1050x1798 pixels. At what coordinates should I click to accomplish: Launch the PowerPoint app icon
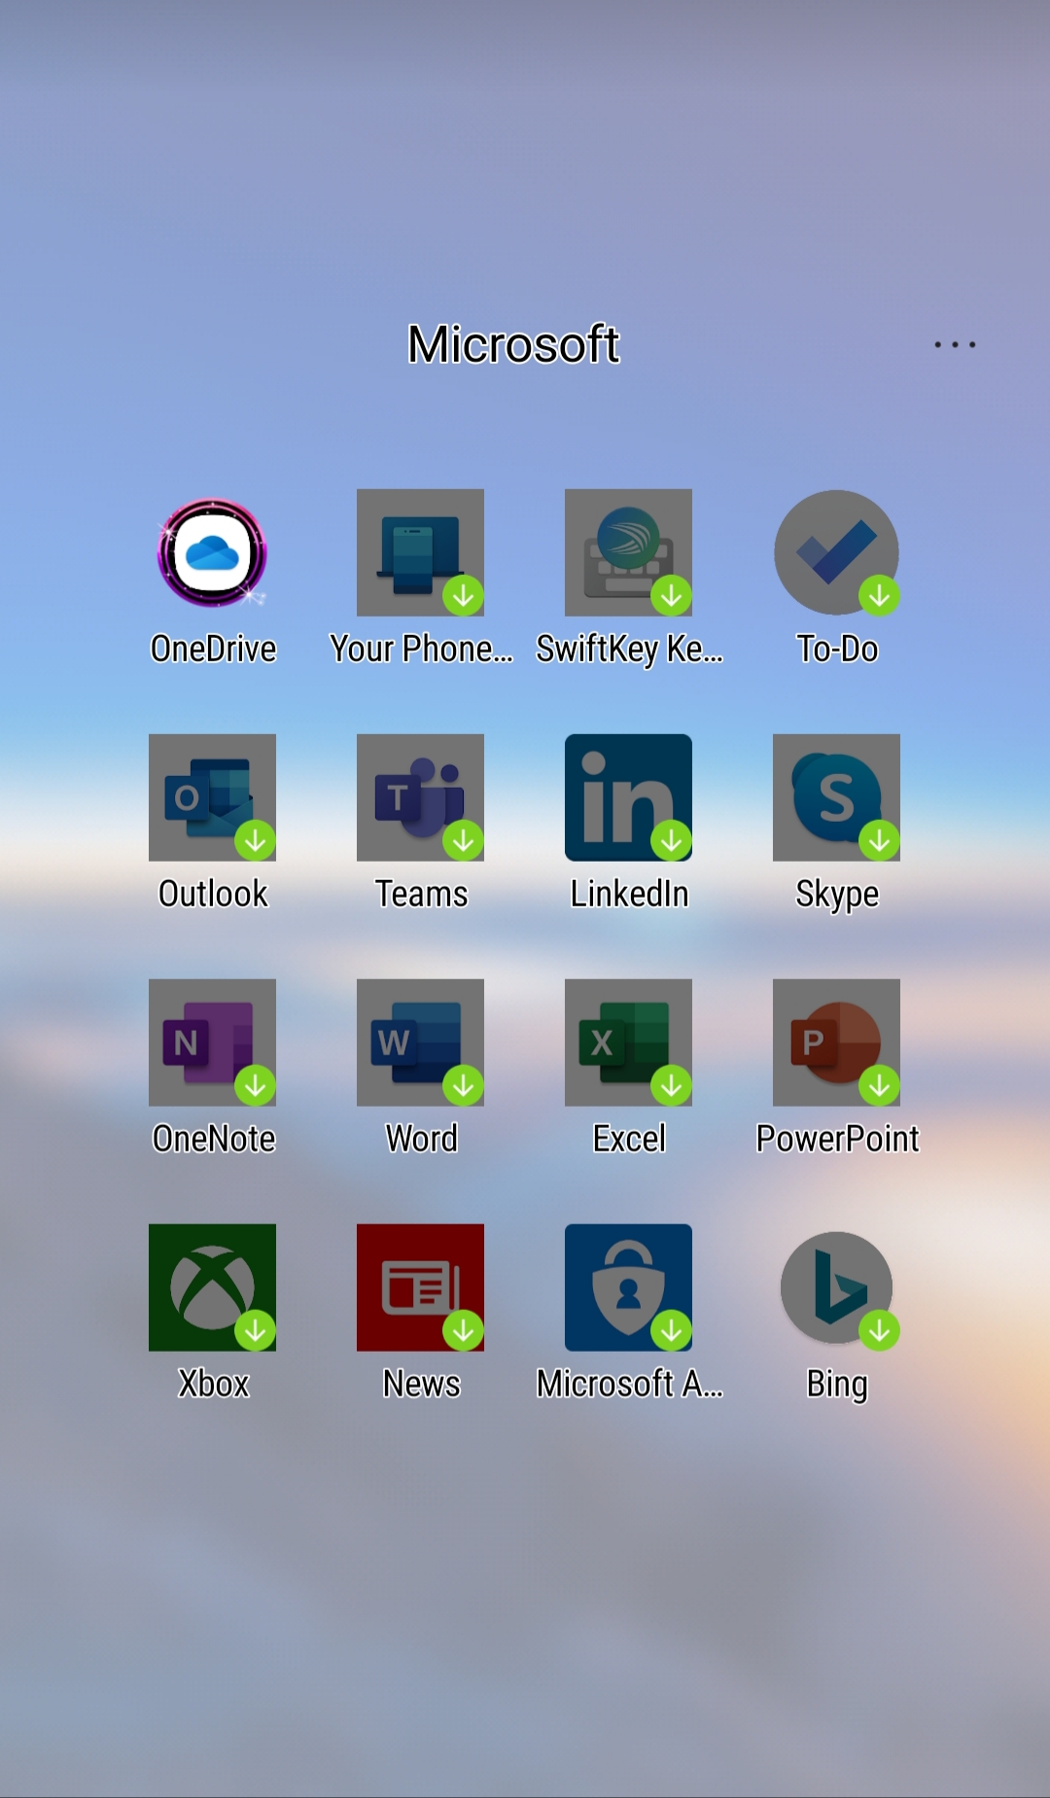click(836, 1042)
